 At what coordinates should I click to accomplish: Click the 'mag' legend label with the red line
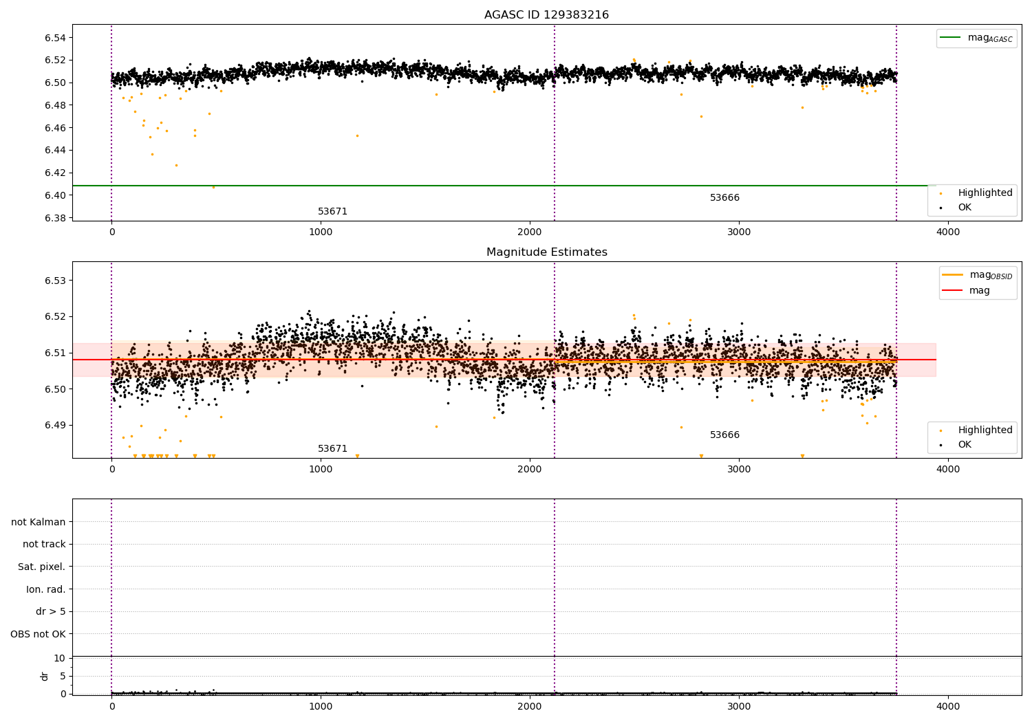pos(980,291)
